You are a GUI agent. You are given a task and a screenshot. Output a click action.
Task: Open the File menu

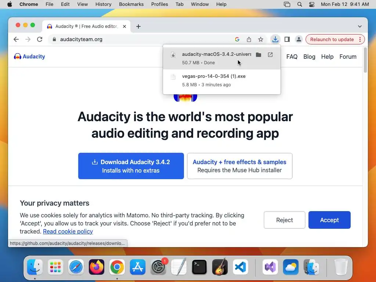point(50,4)
